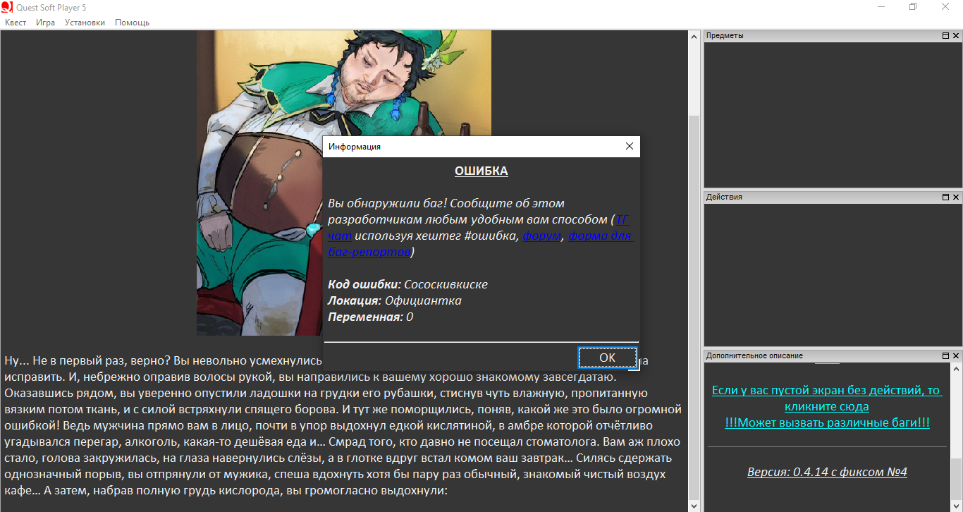Open the Игра menu
The width and height of the screenshot is (963, 512).
coord(46,23)
